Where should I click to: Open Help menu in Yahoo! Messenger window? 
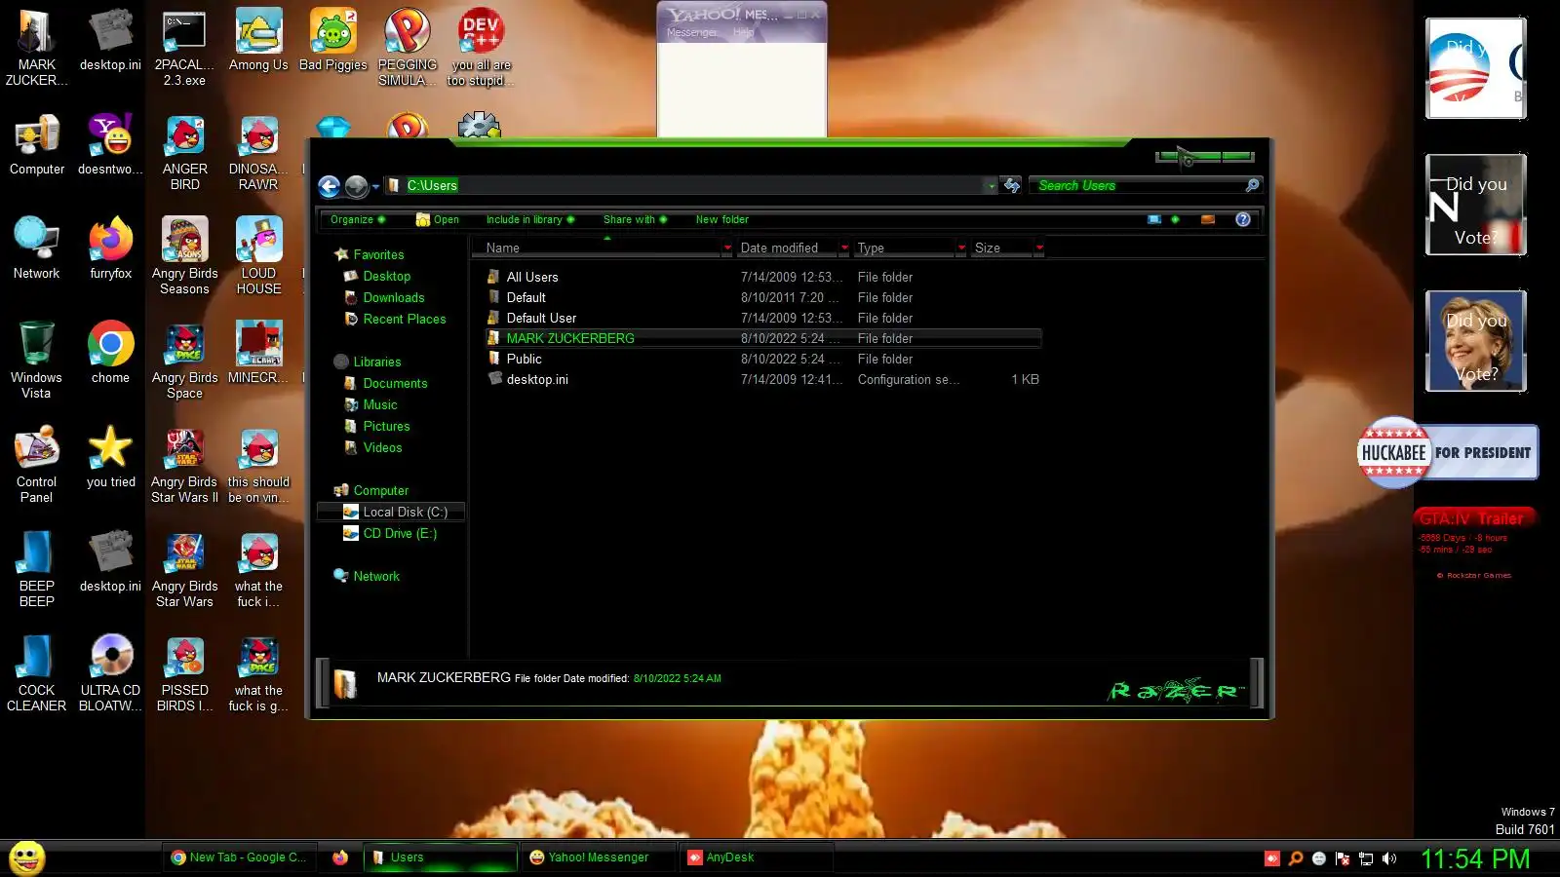tap(743, 33)
